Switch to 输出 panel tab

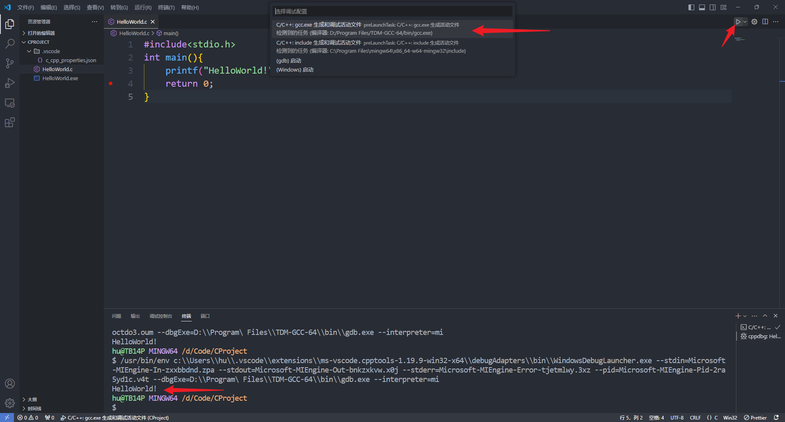[135, 316]
